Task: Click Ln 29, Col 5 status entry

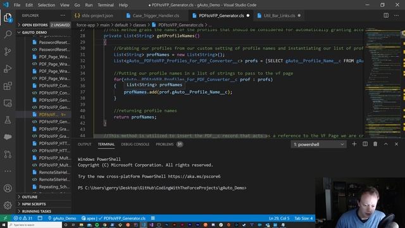Action: (279, 218)
